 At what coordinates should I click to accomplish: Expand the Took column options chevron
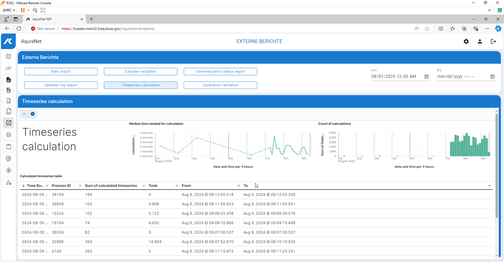click(x=177, y=186)
